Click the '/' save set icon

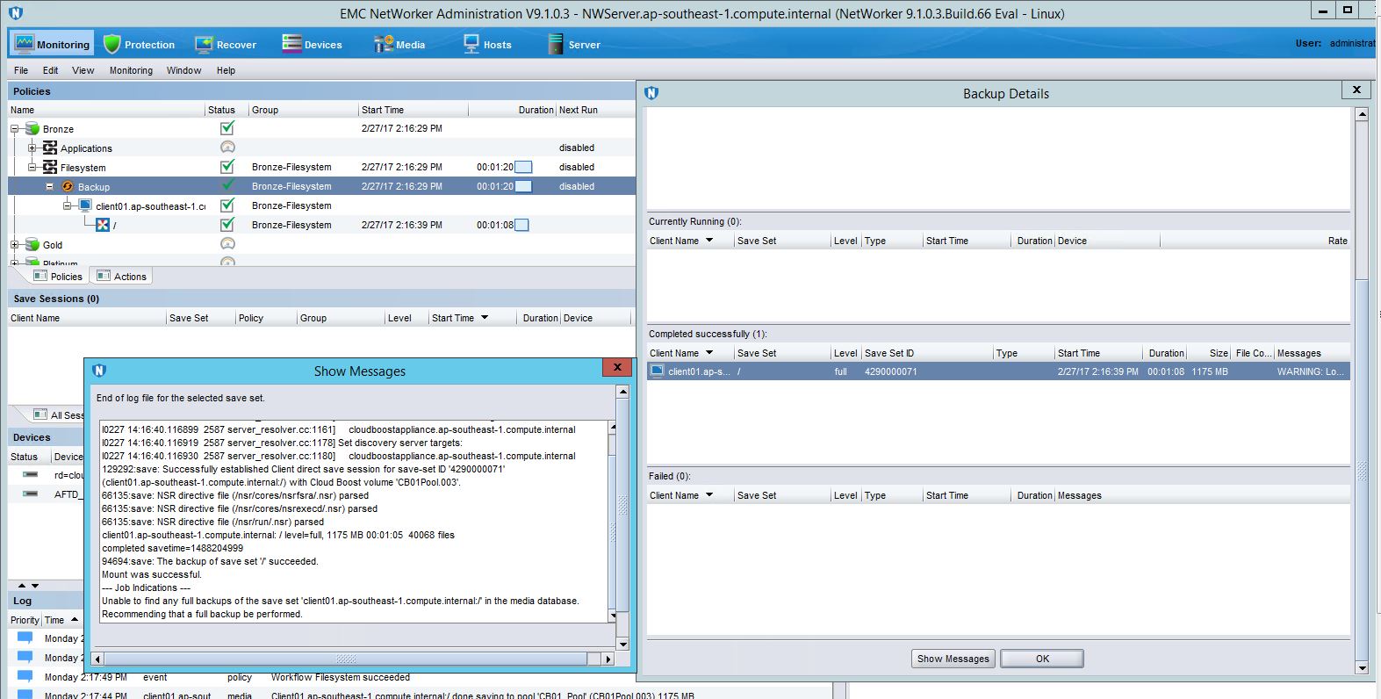pyautogui.click(x=103, y=225)
